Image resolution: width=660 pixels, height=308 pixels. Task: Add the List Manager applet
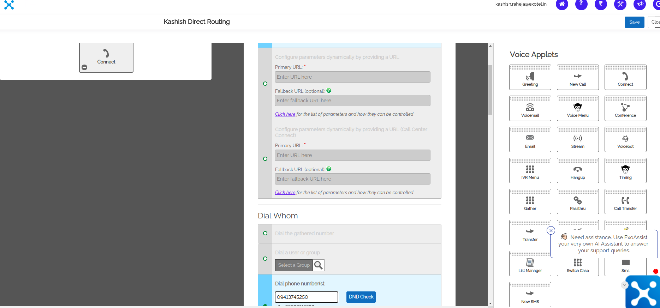point(530,264)
